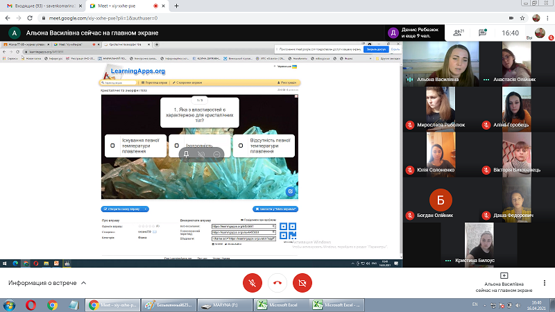Click the blue stop-sharing button in shared screen
The width and height of the screenshot is (555, 312).
(x=376, y=49)
